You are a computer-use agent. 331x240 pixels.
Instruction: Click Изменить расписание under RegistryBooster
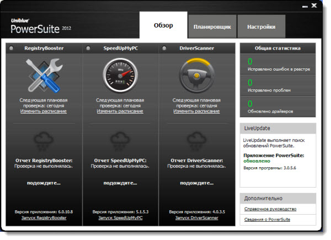coord(44,111)
